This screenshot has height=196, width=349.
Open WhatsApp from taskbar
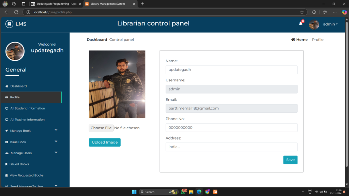[183, 192]
